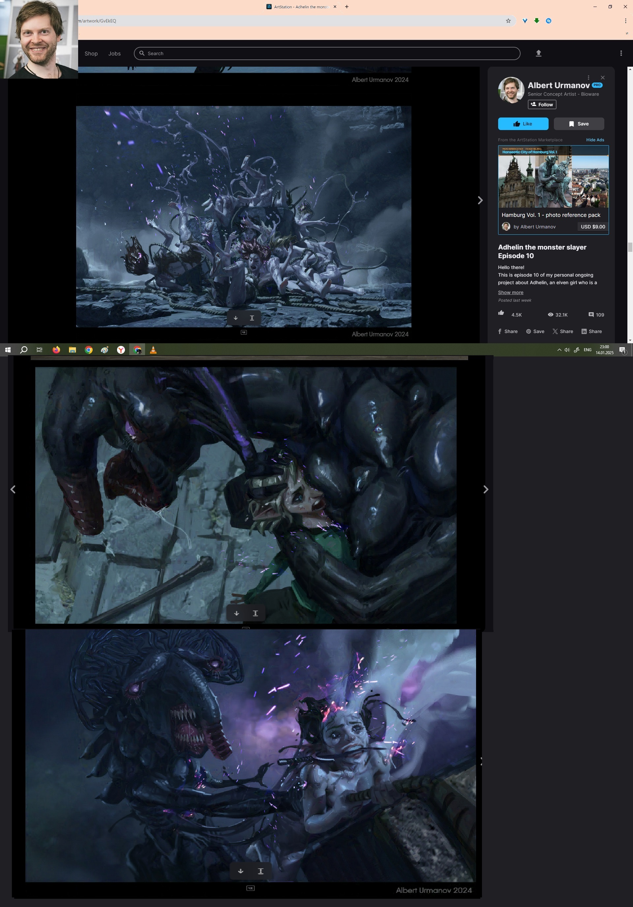Share the artwork on LinkedIn
The width and height of the screenshot is (633, 907).
(591, 331)
